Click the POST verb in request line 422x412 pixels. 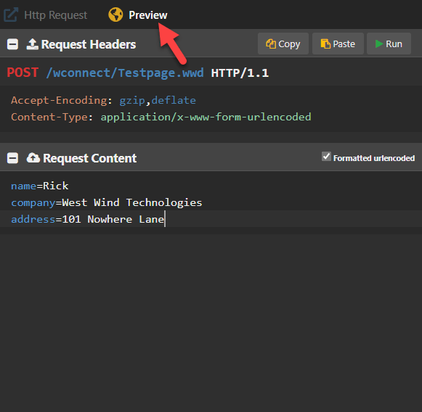(23, 73)
